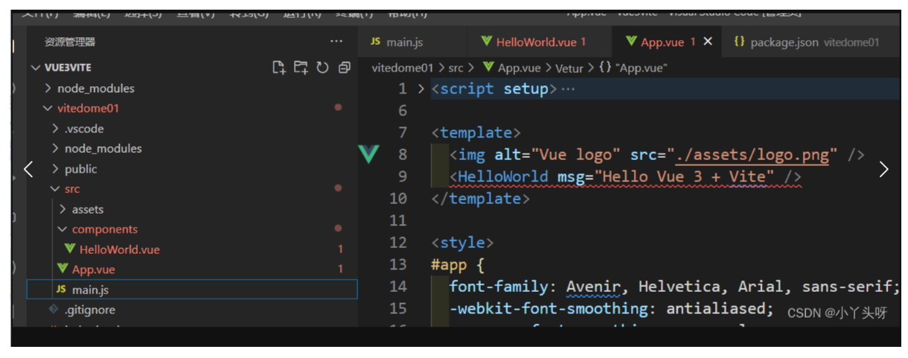Screen dimensions: 908x358
Task: Click the closing template tag on line 10
Action: pyautogui.click(x=480, y=199)
